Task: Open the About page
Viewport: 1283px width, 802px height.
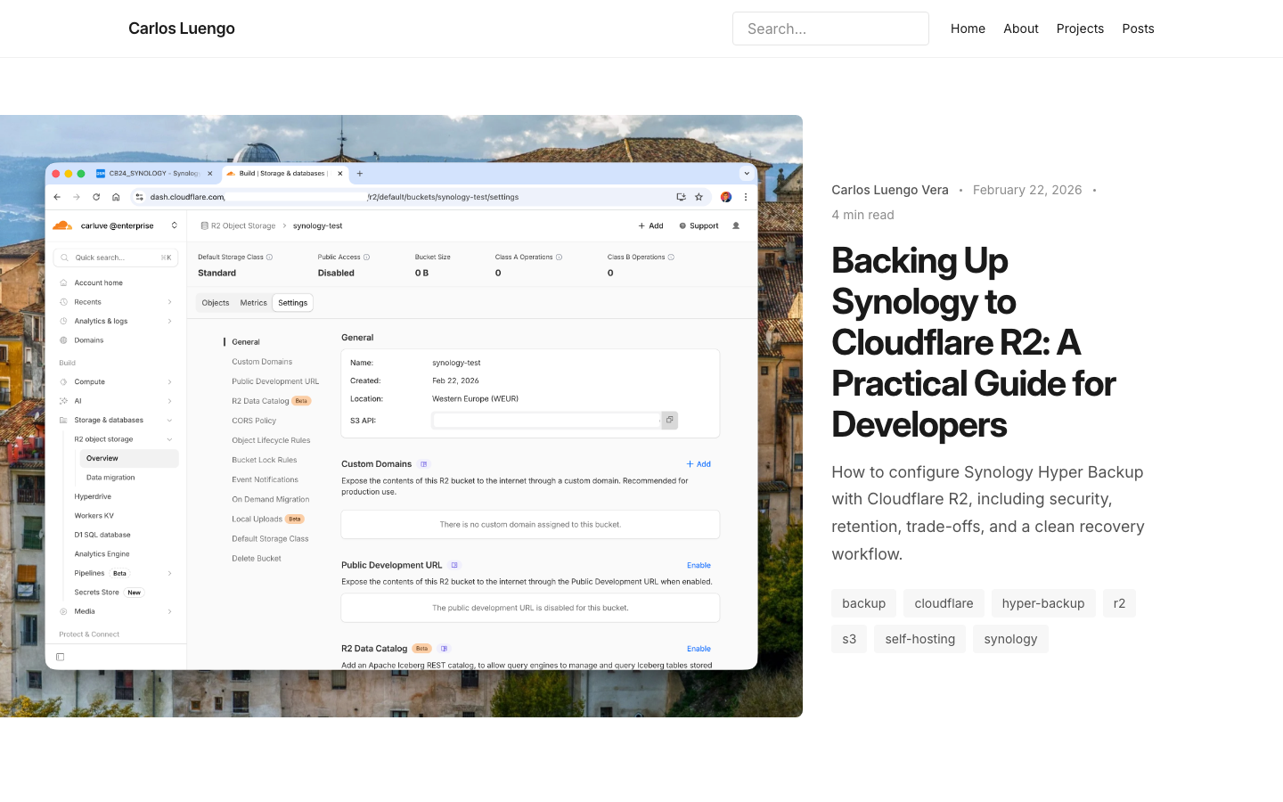Action: (1021, 29)
